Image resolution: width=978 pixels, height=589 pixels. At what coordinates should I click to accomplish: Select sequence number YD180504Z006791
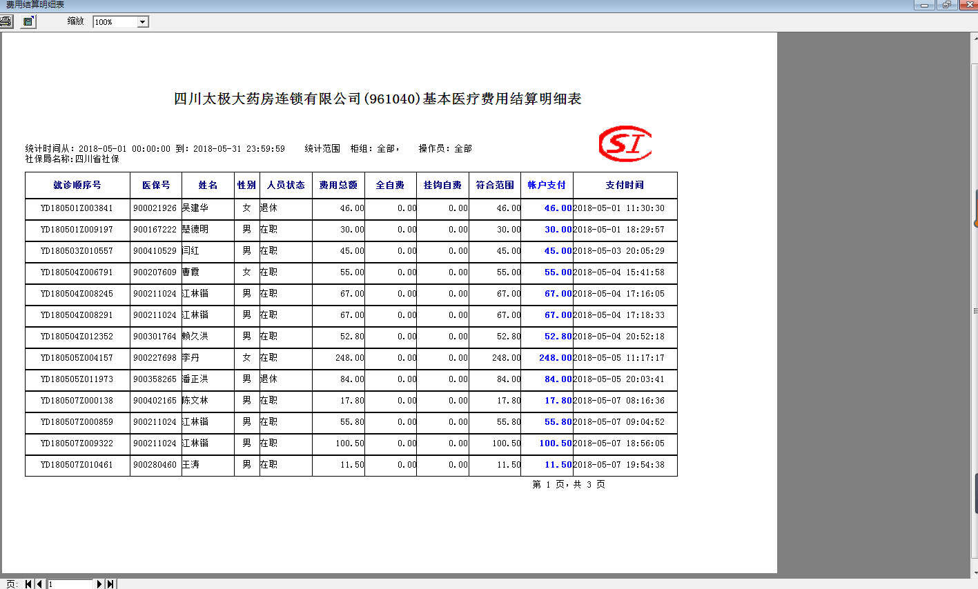coord(77,272)
